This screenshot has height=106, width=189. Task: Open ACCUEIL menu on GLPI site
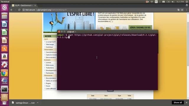(x=48, y=36)
